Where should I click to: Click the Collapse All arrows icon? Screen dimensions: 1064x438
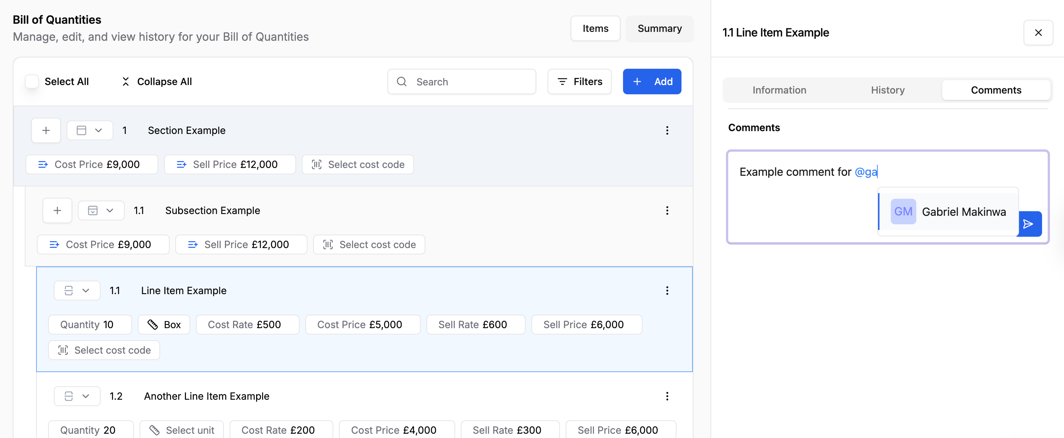(x=126, y=82)
